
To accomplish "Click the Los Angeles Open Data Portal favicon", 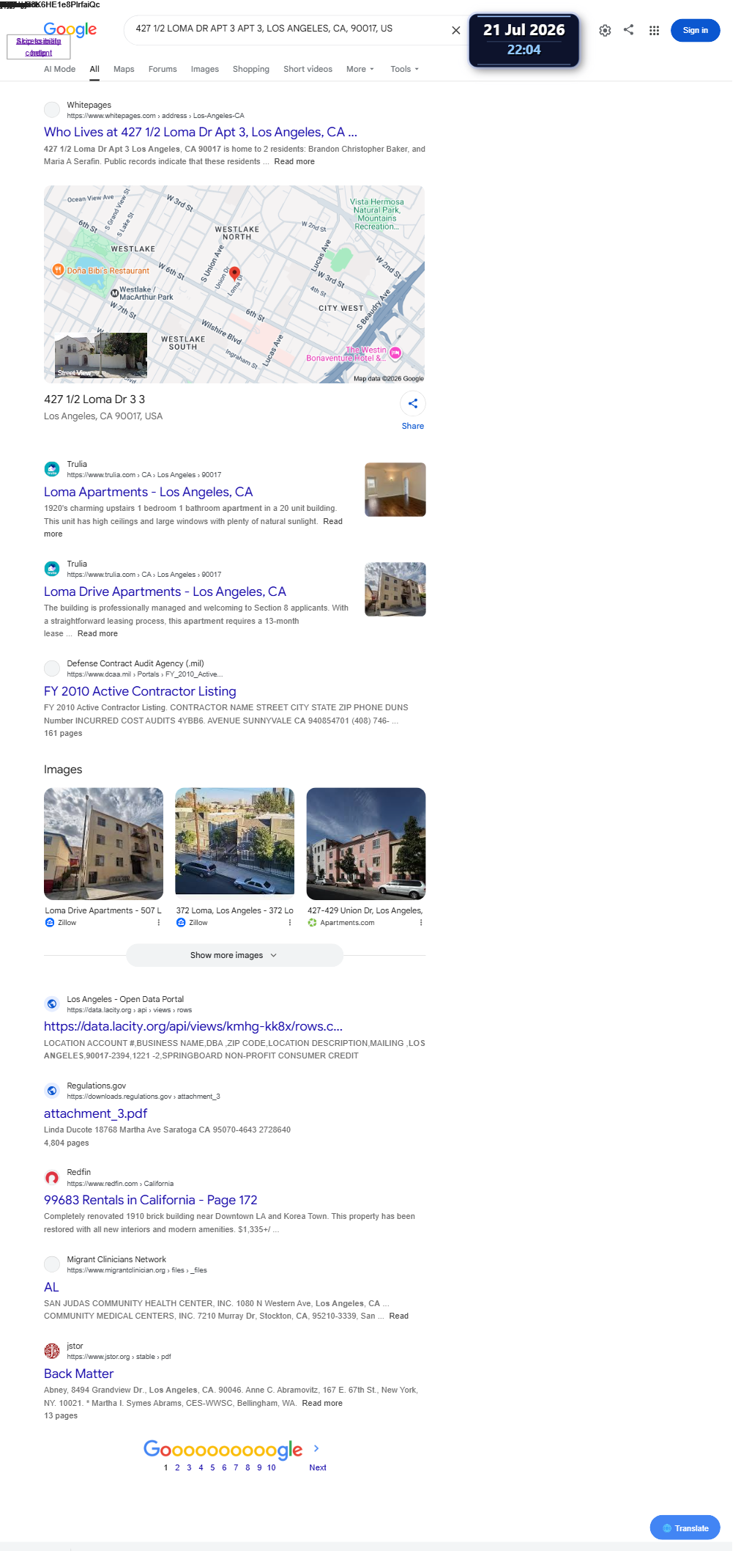I will 52,1004.
